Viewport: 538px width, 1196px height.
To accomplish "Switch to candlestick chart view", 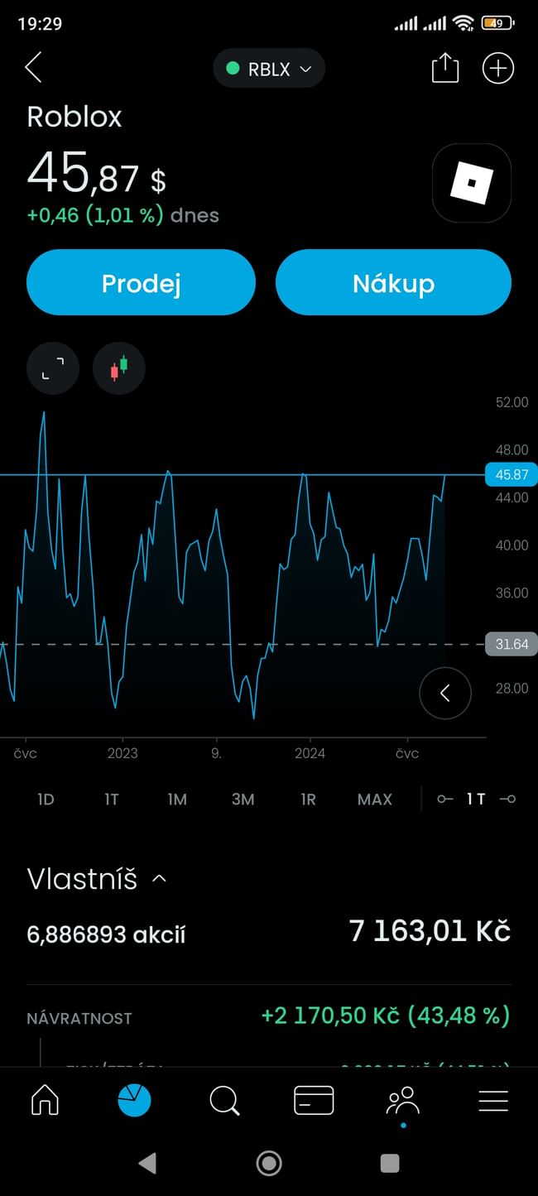I will pyautogui.click(x=119, y=368).
